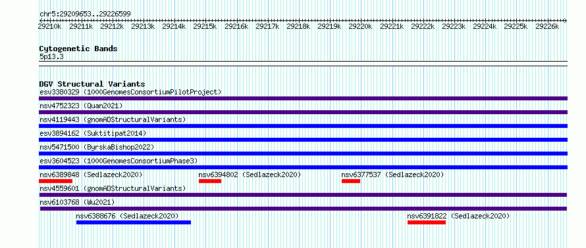Click the 29221k ruler tick label
This screenshot has height=248, width=586.
pos(392,26)
